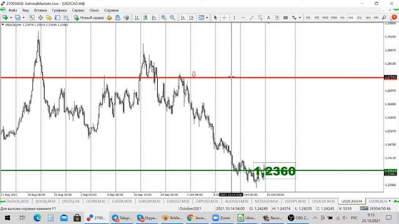Switch chart to bar chart mode
The width and height of the screenshot is (399, 224).
(x=137, y=17)
